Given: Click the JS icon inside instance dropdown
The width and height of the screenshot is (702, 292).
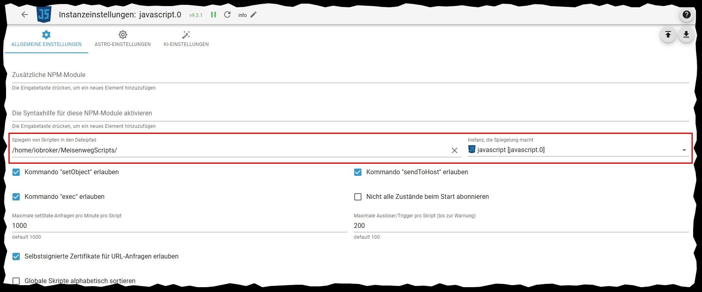Looking at the screenshot, I should pos(472,149).
